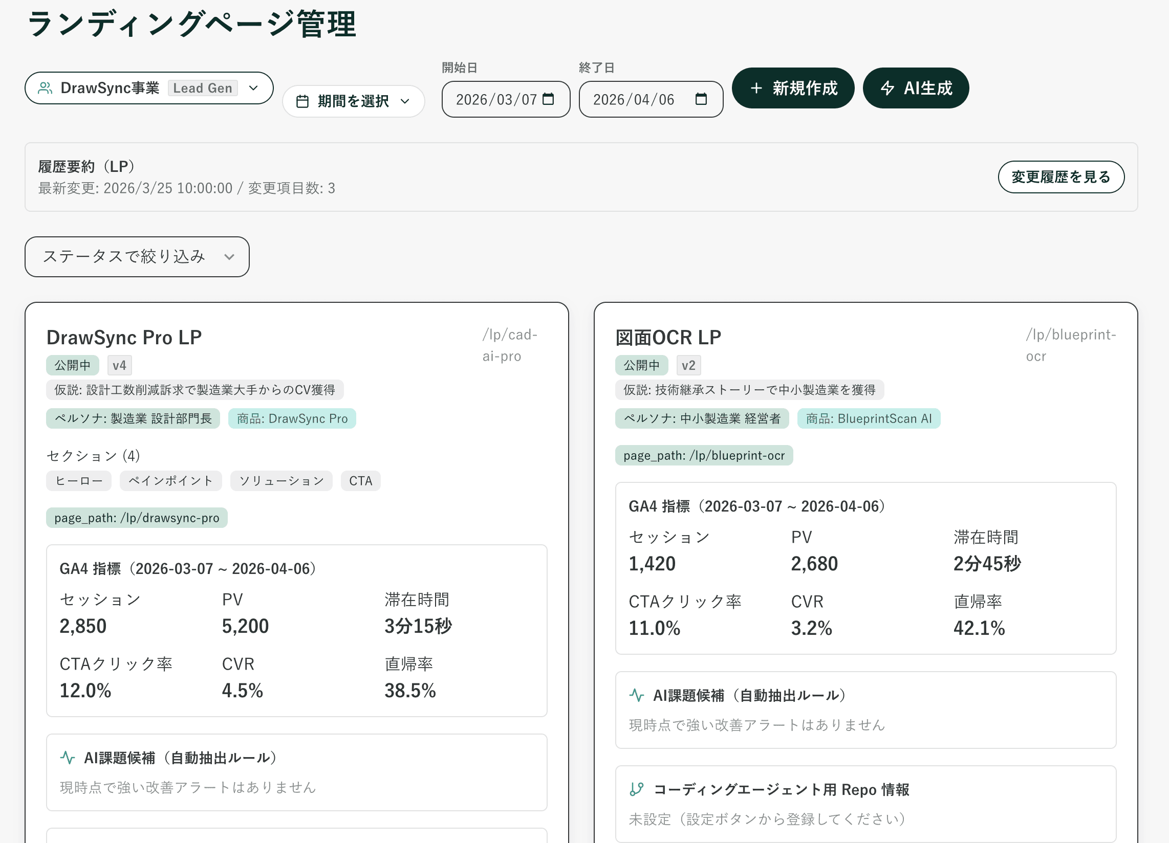The height and width of the screenshot is (843, 1169).
Task: Click the people icon in DrawSync事業 selector
Action: [46, 87]
